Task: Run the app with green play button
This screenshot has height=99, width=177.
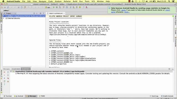Action: [54, 7]
